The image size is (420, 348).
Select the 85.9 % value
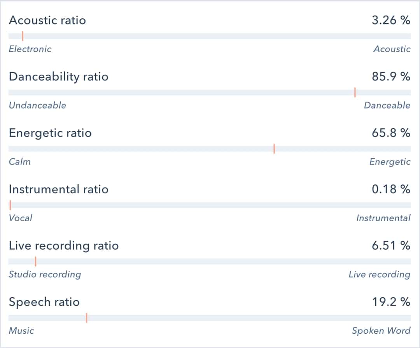pyautogui.click(x=392, y=77)
